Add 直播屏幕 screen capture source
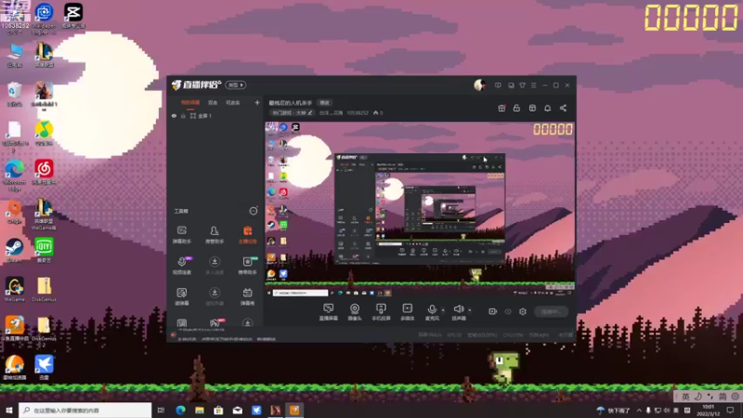Image resolution: width=743 pixels, height=418 pixels. point(329,312)
